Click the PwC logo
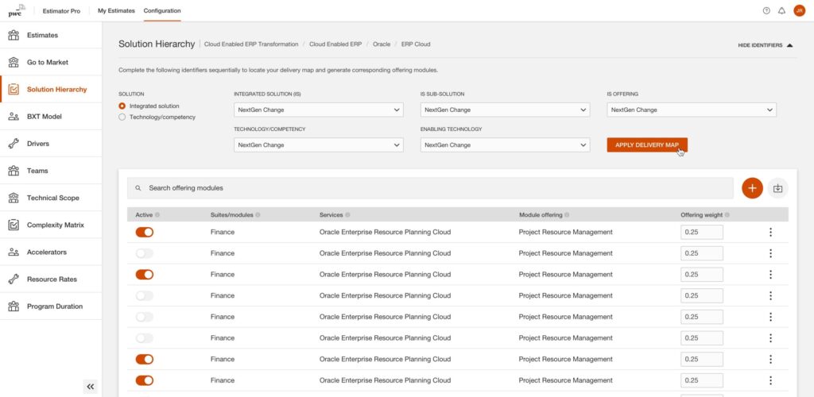 17,10
